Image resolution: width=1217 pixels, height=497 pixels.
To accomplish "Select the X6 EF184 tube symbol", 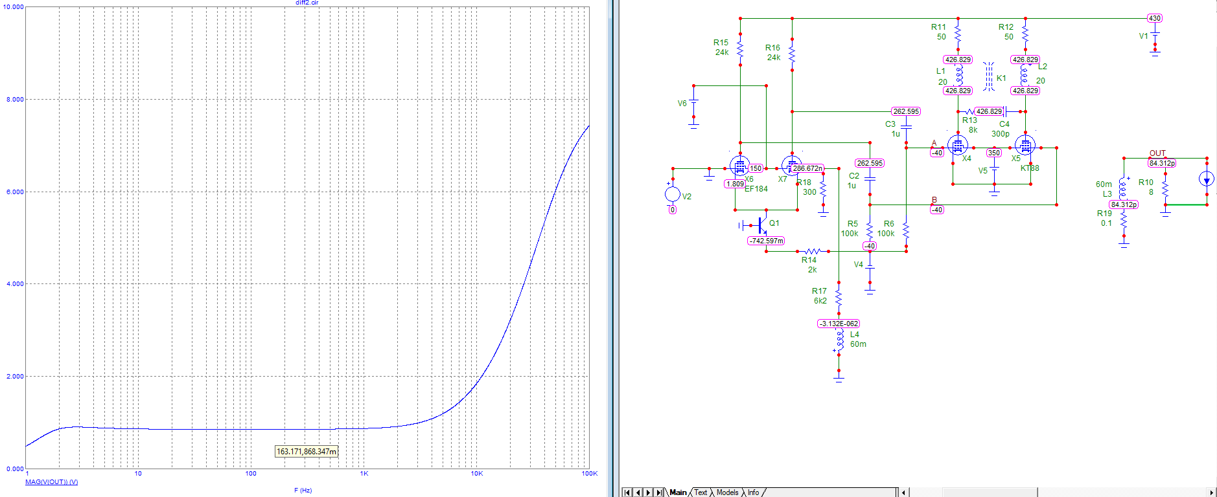I will point(739,166).
